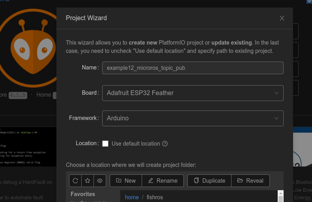Click the Name input field
The width and height of the screenshot is (312, 202).
tap(192, 68)
